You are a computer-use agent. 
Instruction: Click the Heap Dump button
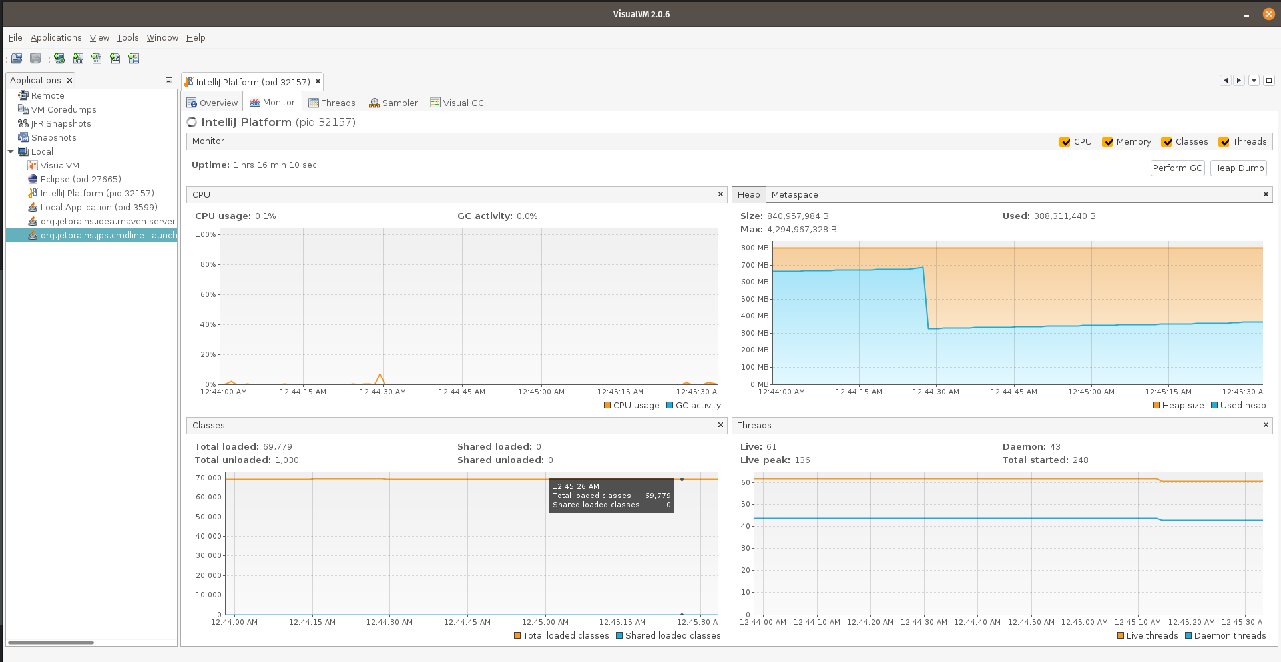coord(1238,168)
